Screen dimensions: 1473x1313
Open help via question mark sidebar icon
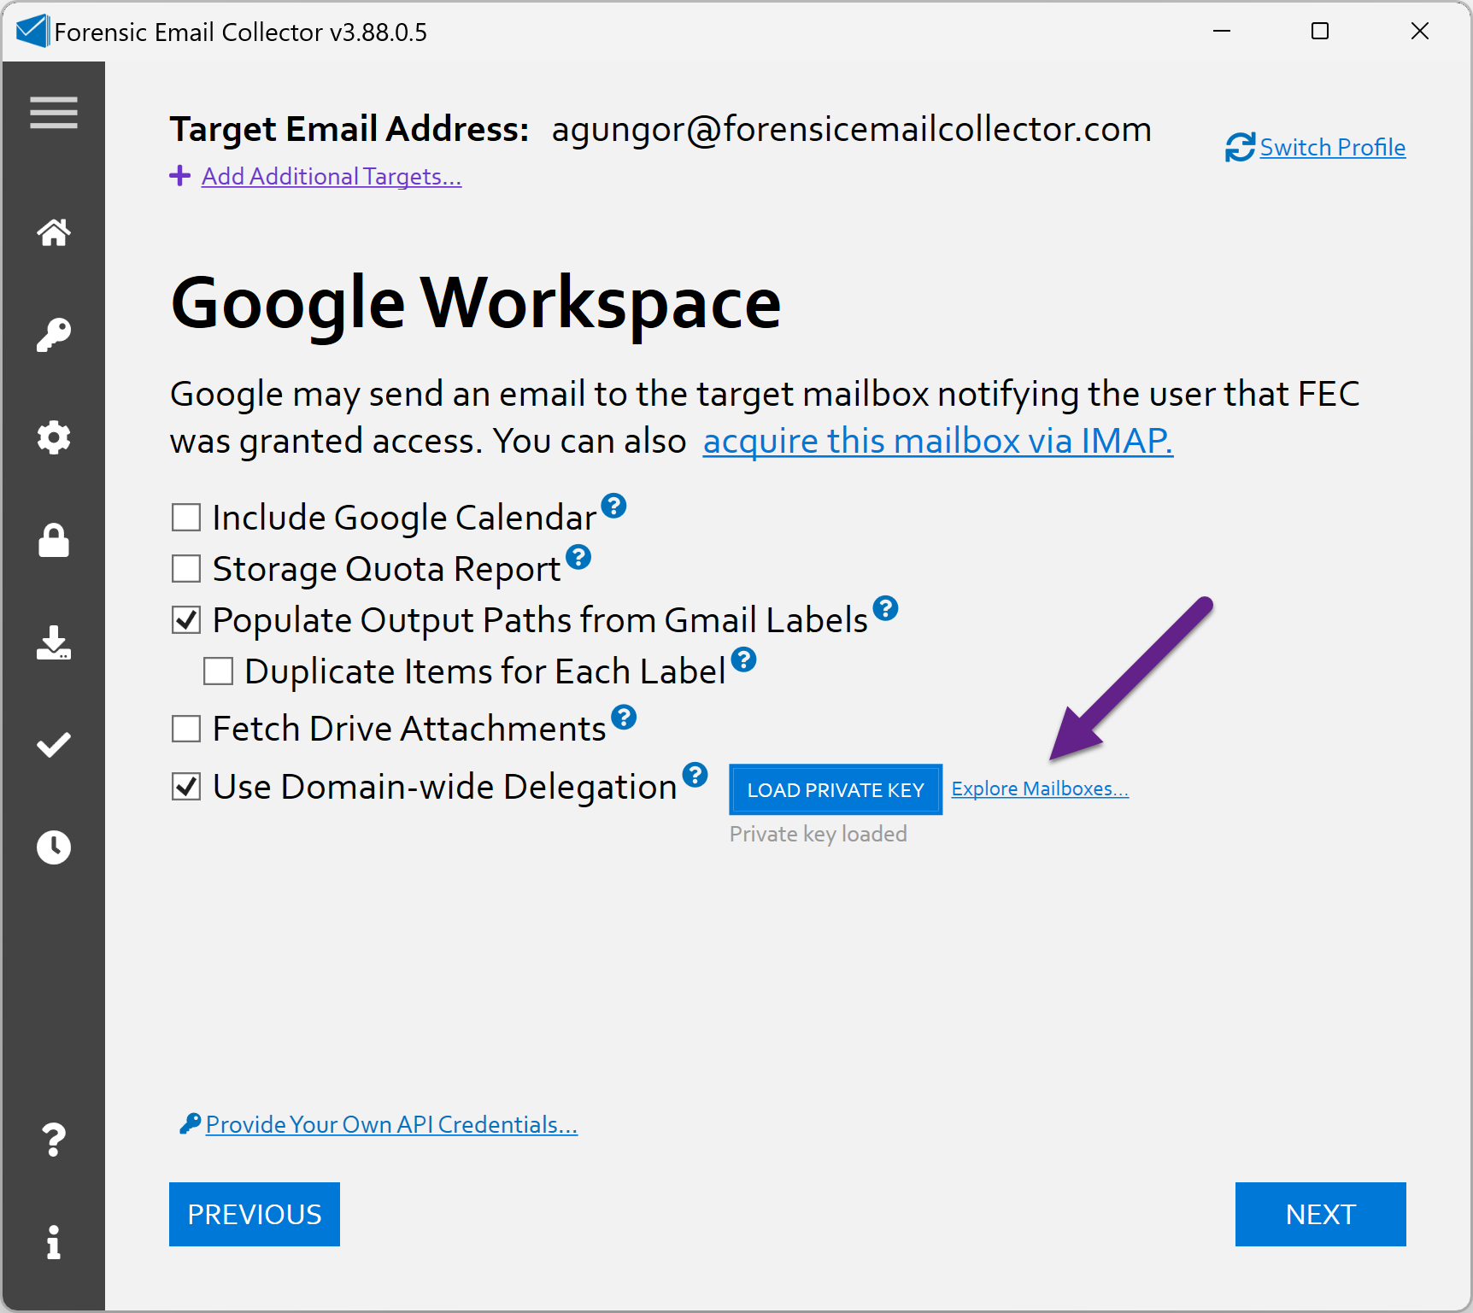pos(54,1140)
